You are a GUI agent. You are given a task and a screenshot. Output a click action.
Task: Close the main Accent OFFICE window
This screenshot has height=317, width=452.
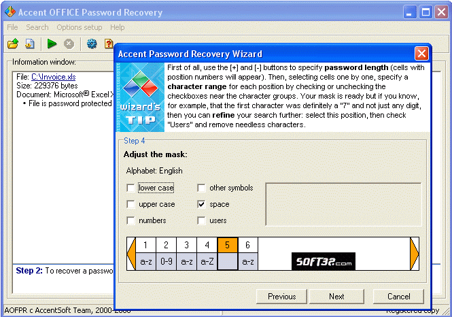(442, 12)
